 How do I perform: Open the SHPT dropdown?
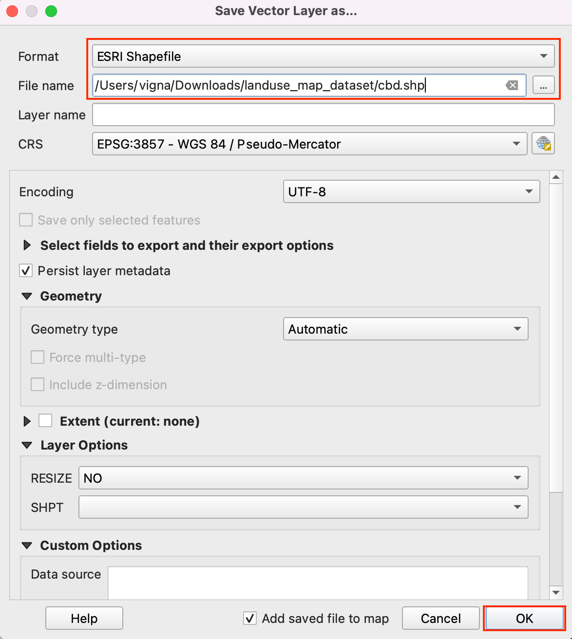click(303, 507)
